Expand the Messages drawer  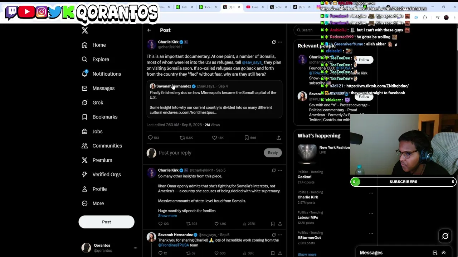point(444,253)
